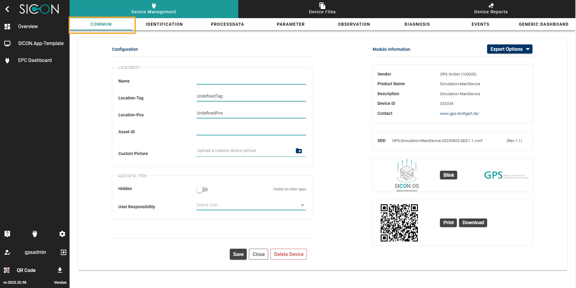Click the upload custom picture folder icon

pyautogui.click(x=299, y=151)
